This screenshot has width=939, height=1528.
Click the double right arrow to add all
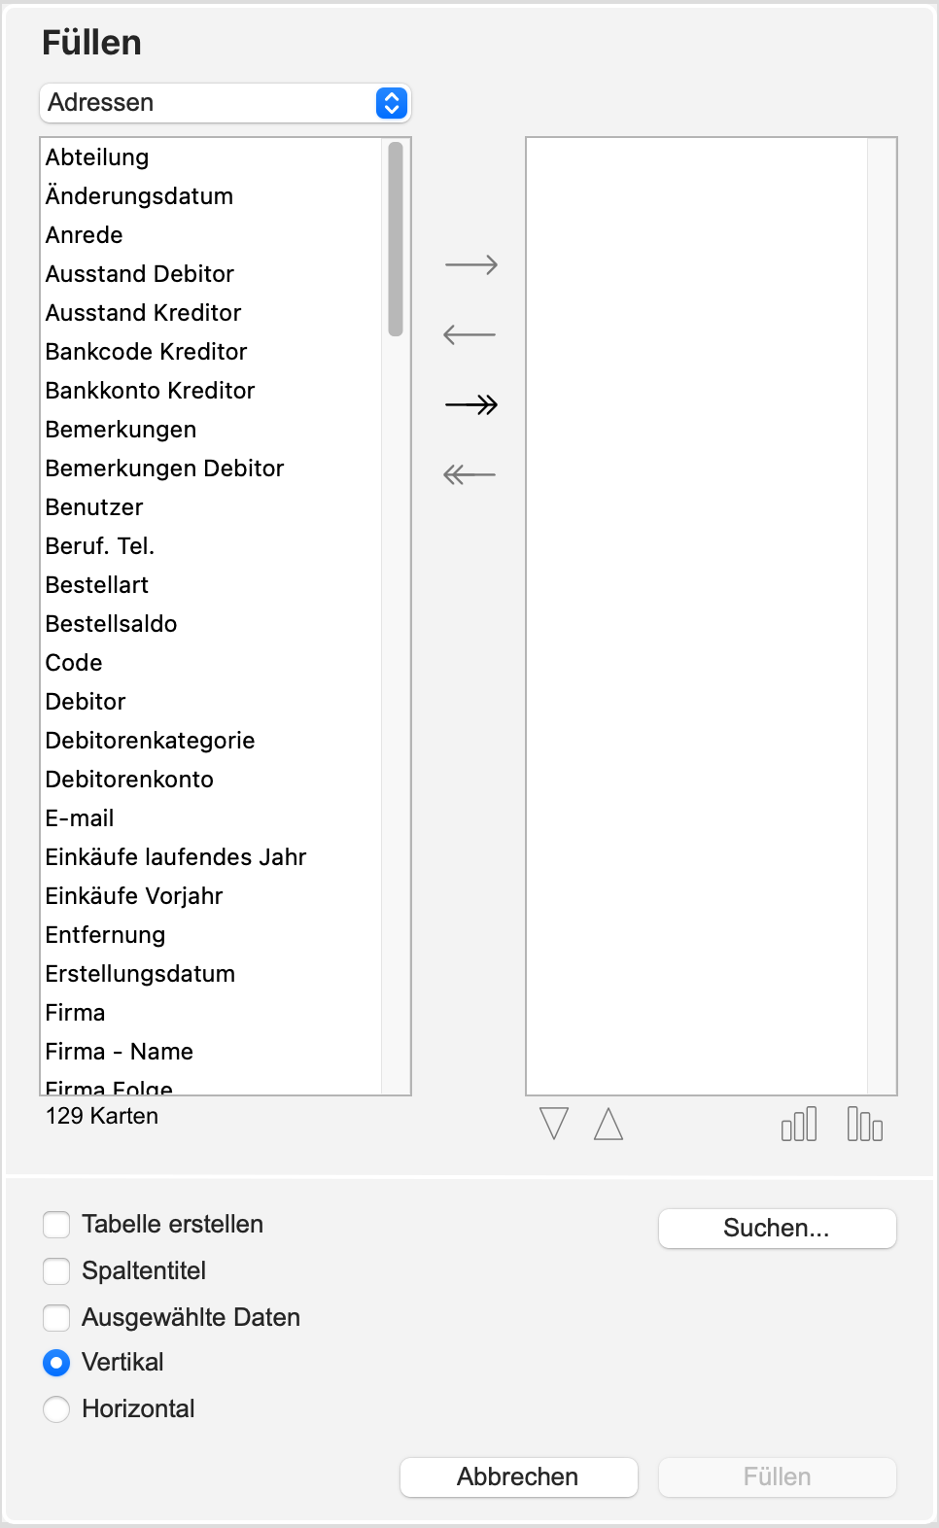[471, 404]
